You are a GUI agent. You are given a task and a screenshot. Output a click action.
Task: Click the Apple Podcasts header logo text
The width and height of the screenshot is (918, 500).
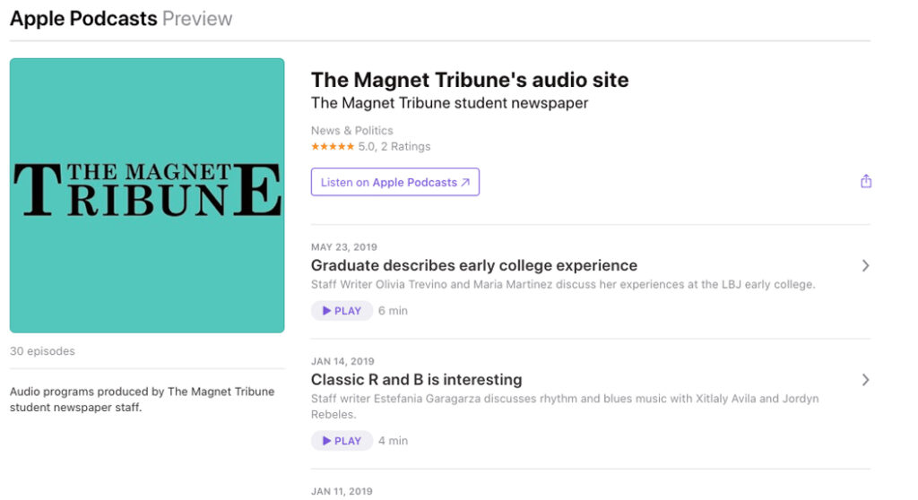83,19
